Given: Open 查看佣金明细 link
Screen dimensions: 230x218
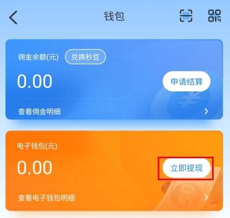Looking at the screenshot, I should (x=39, y=111).
